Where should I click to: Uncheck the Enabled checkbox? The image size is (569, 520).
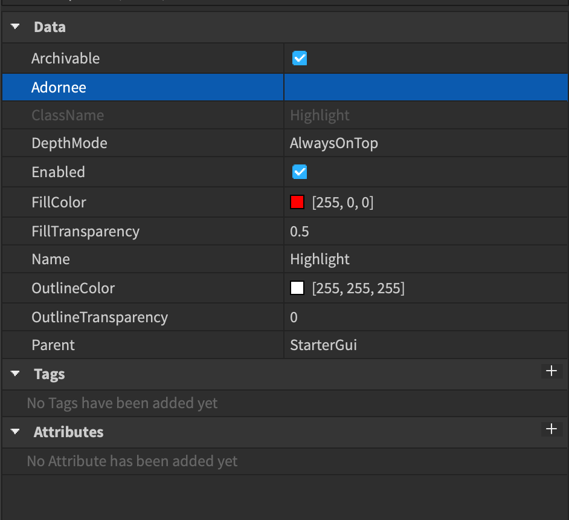tap(300, 172)
